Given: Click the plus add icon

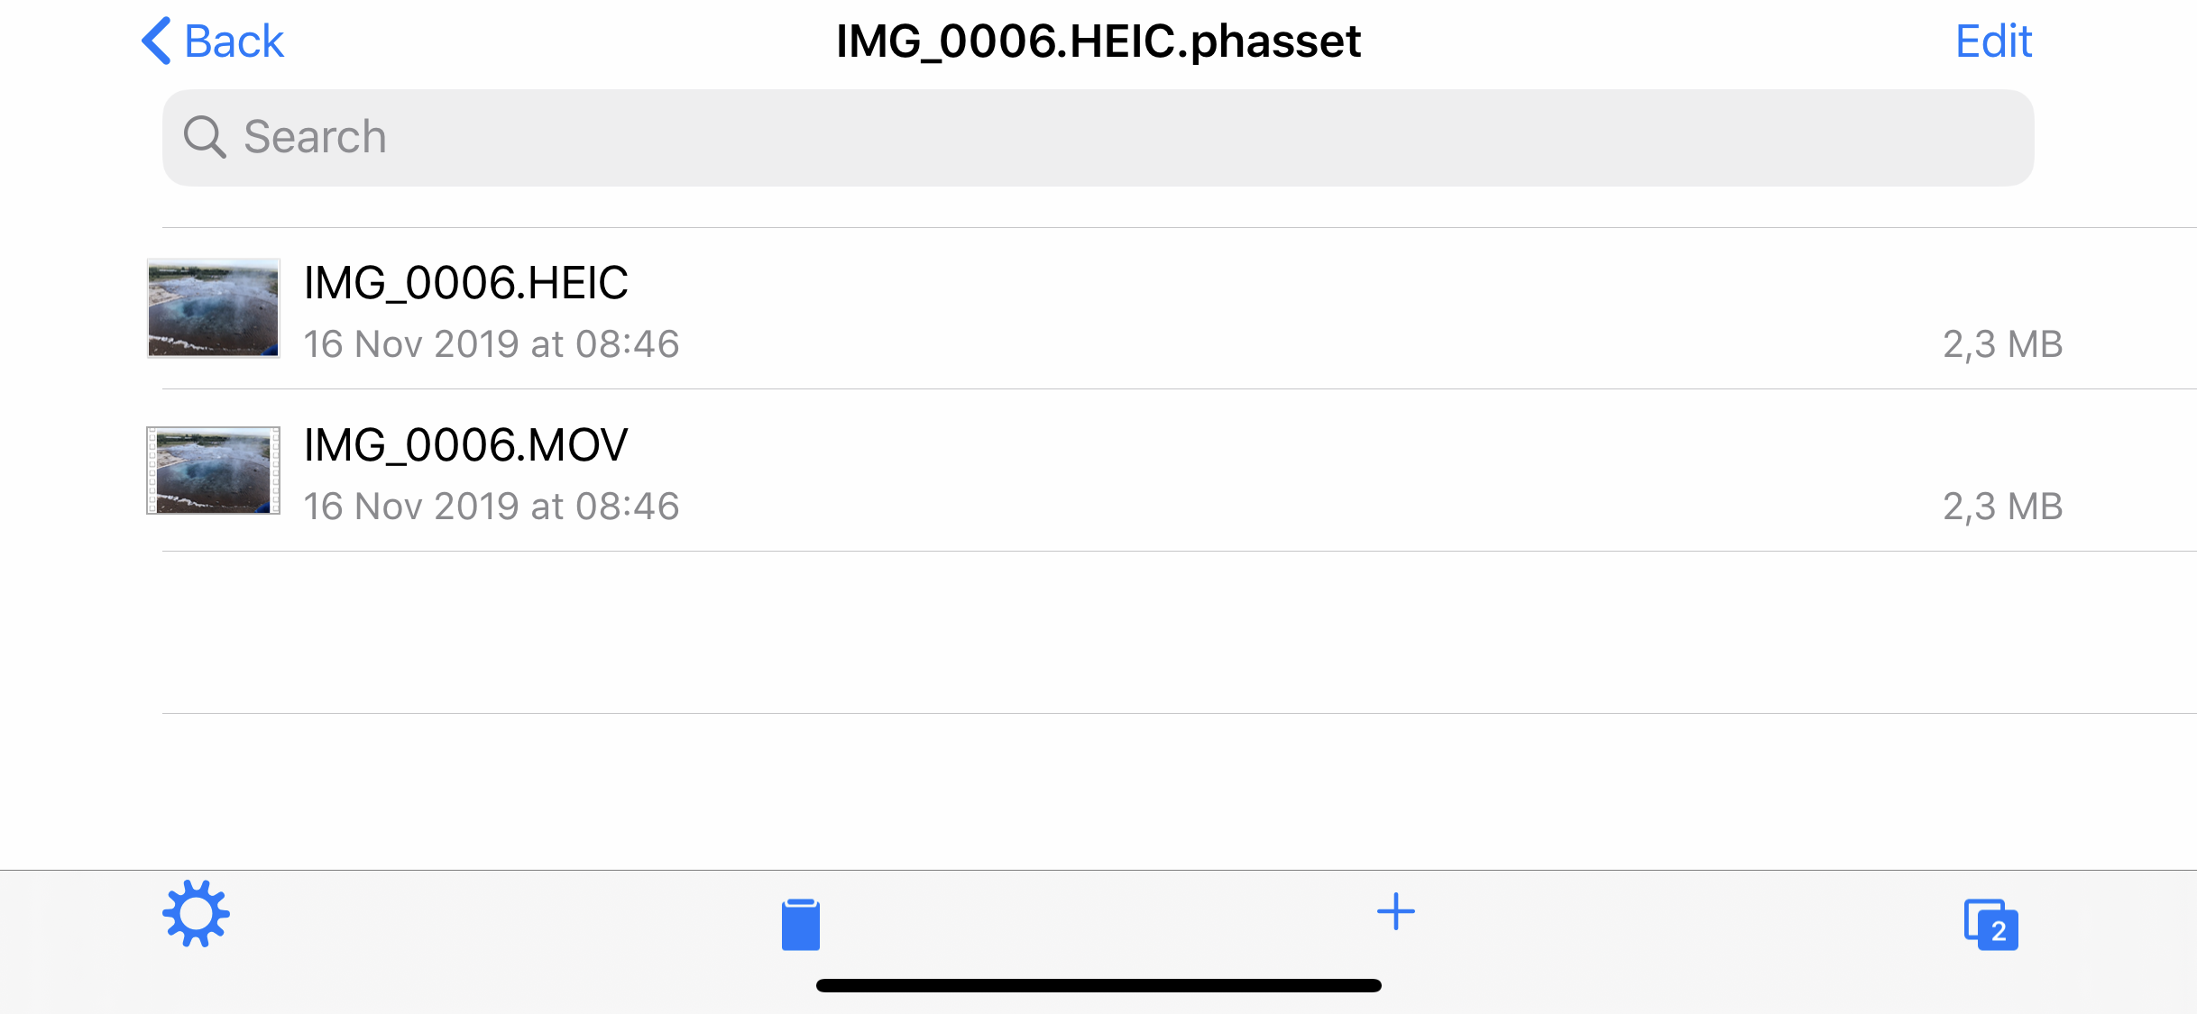Looking at the screenshot, I should point(1396,911).
